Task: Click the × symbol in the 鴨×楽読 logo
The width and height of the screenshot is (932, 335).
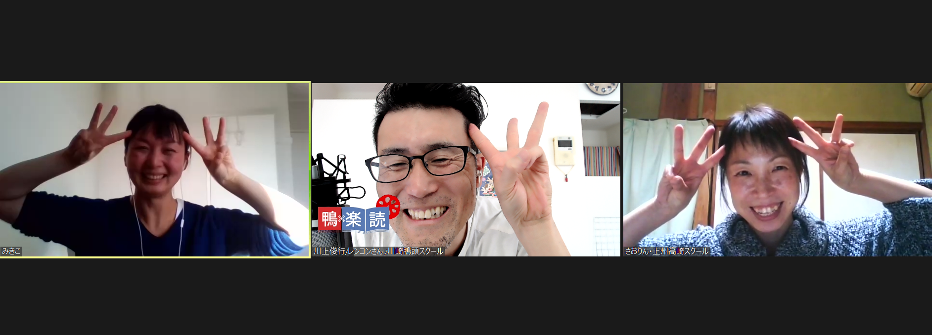Action: [341, 219]
